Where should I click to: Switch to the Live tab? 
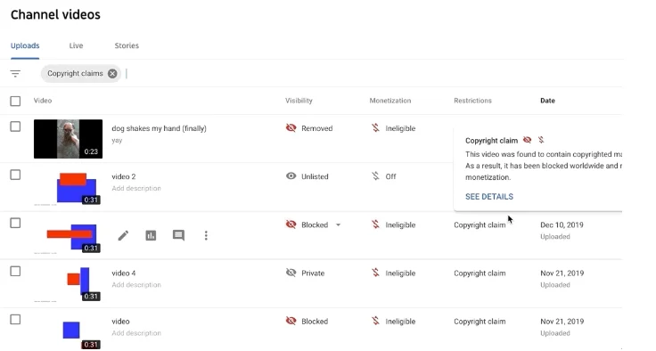(x=76, y=45)
